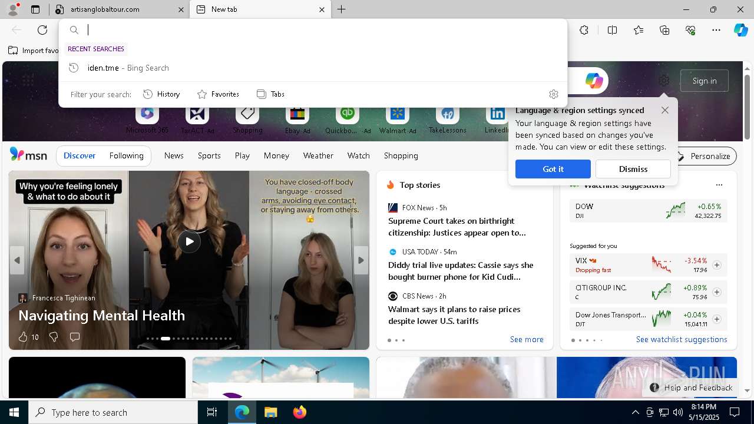This screenshot has width=754, height=424.
Task: Filter search by Tabs
Action: pos(270,94)
